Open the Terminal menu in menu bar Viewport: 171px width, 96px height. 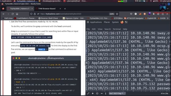click(x=117, y=29)
